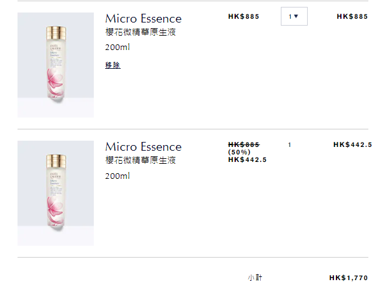Click the first Micro Essence bottle thumbnail
The image size is (379, 287).
pyautogui.click(x=56, y=65)
